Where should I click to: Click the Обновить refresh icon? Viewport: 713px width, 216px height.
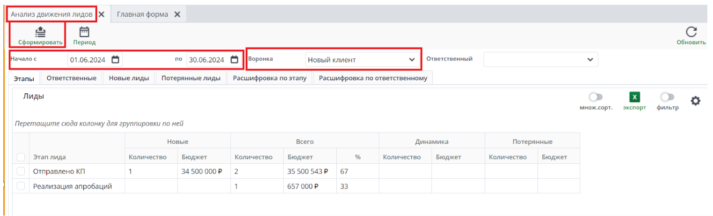click(x=691, y=32)
